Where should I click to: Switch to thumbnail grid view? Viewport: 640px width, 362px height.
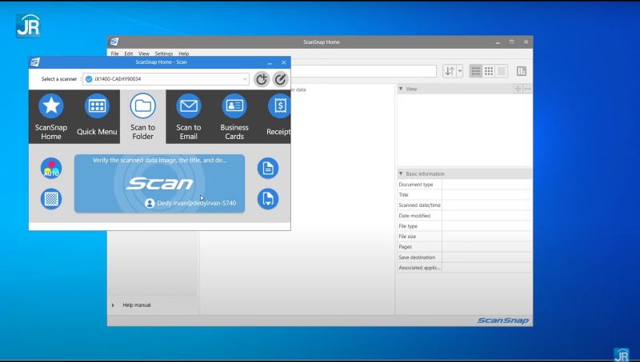(x=489, y=71)
